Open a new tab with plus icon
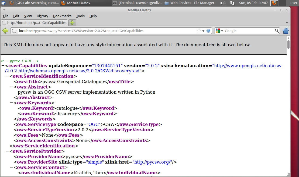Viewport: 299px width, 177px height. tap(72, 23)
